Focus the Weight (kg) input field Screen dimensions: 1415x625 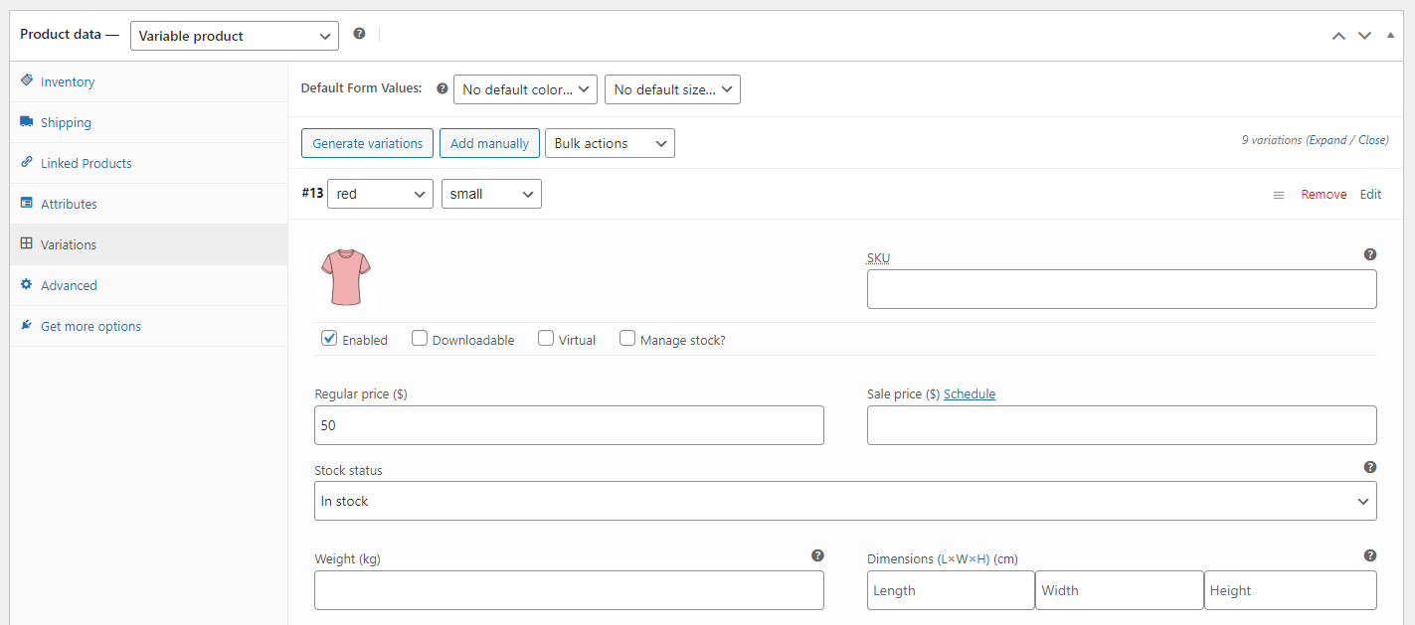tap(569, 590)
